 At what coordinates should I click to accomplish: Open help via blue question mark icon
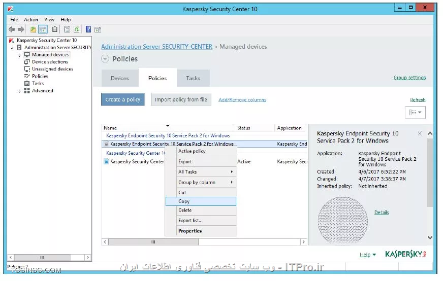[x=88, y=29]
